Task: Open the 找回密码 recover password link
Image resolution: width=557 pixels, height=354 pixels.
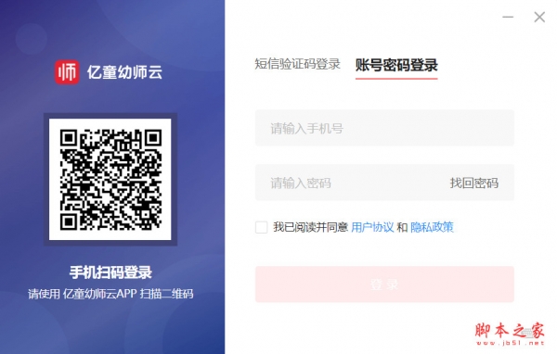Action: pyautogui.click(x=474, y=183)
